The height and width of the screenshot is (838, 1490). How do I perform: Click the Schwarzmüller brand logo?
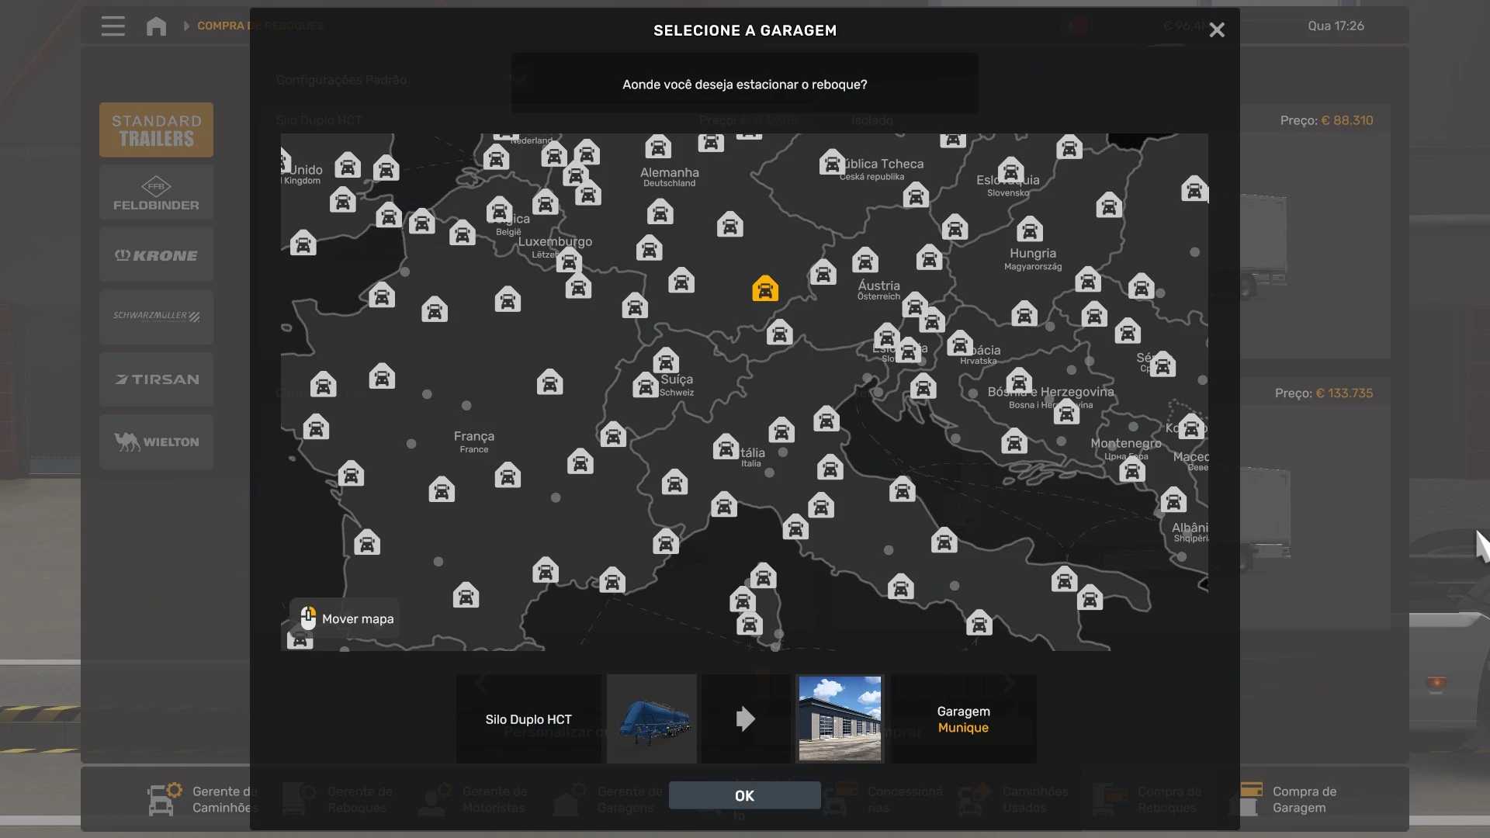click(156, 317)
